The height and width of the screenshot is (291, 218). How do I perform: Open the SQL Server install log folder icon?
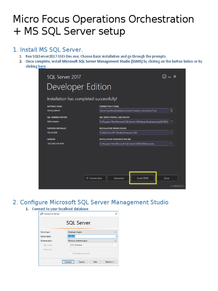(172, 122)
